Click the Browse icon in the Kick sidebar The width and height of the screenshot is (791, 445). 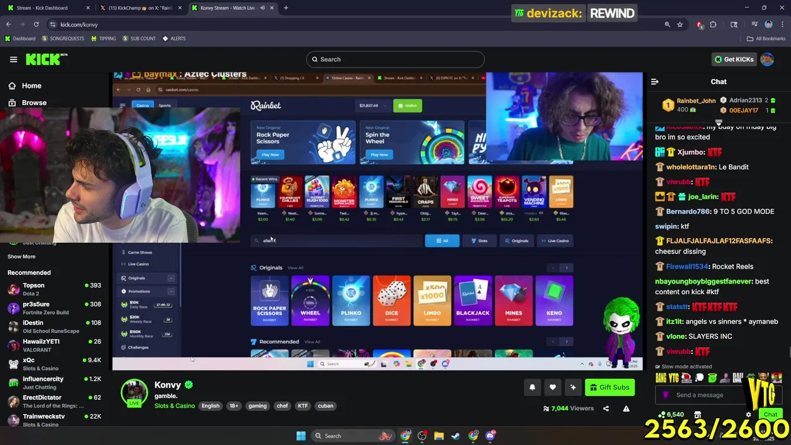point(12,103)
